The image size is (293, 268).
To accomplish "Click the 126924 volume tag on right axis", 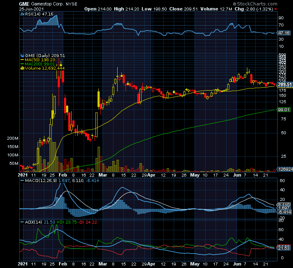I will (x=285, y=169).
